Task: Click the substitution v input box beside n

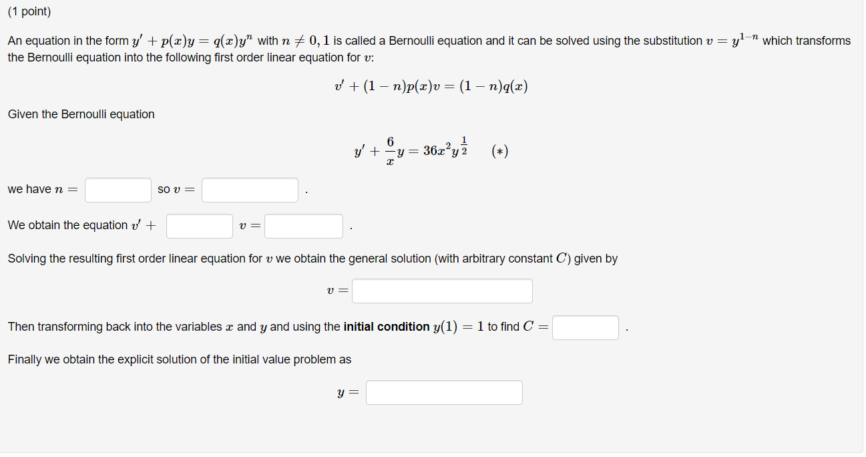Action: [x=249, y=190]
